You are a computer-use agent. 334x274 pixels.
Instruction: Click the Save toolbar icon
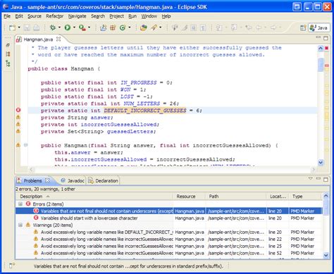(x=27, y=28)
